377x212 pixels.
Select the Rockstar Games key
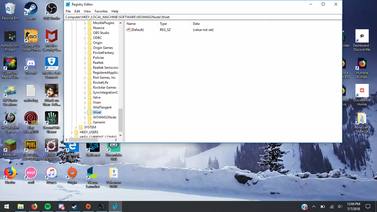tap(104, 88)
